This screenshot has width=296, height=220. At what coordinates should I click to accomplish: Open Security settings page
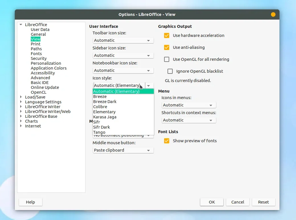pyautogui.click(x=39, y=58)
